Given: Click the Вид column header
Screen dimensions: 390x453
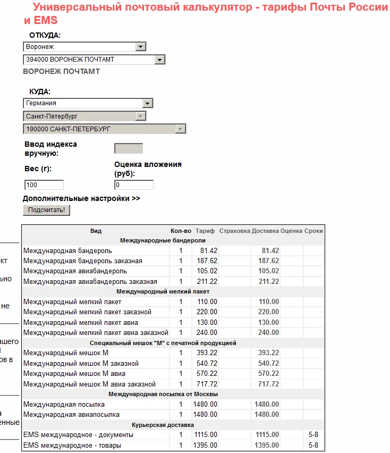Looking at the screenshot, I should [96, 231].
